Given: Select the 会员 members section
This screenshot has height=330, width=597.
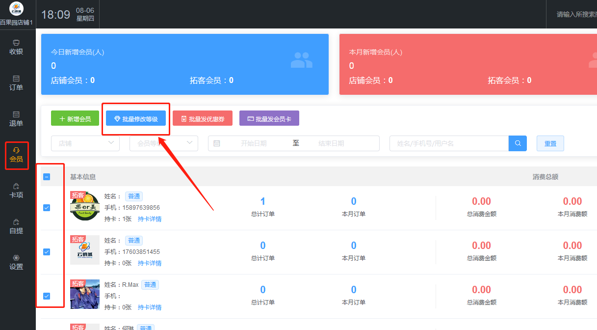Looking at the screenshot, I should [16, 155].
